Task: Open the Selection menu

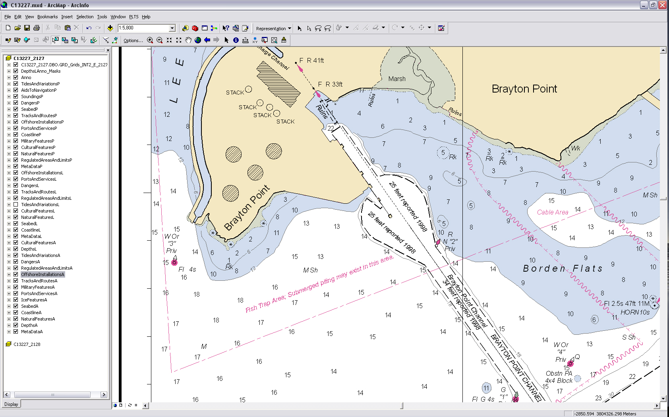Action: click(x=85, y=17)
